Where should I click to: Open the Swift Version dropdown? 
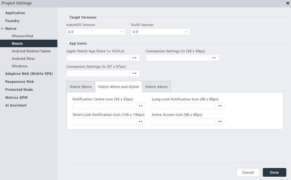(160, 32)
